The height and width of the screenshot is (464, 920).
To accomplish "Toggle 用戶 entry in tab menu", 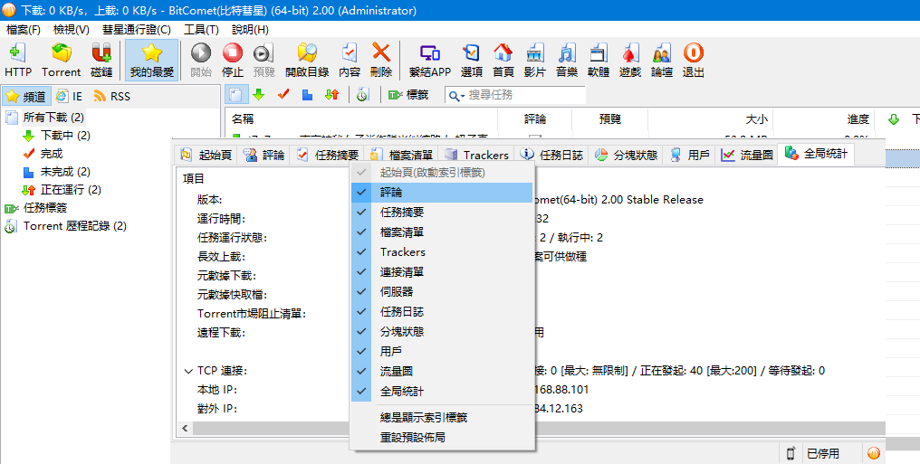I will coord(442,352).
